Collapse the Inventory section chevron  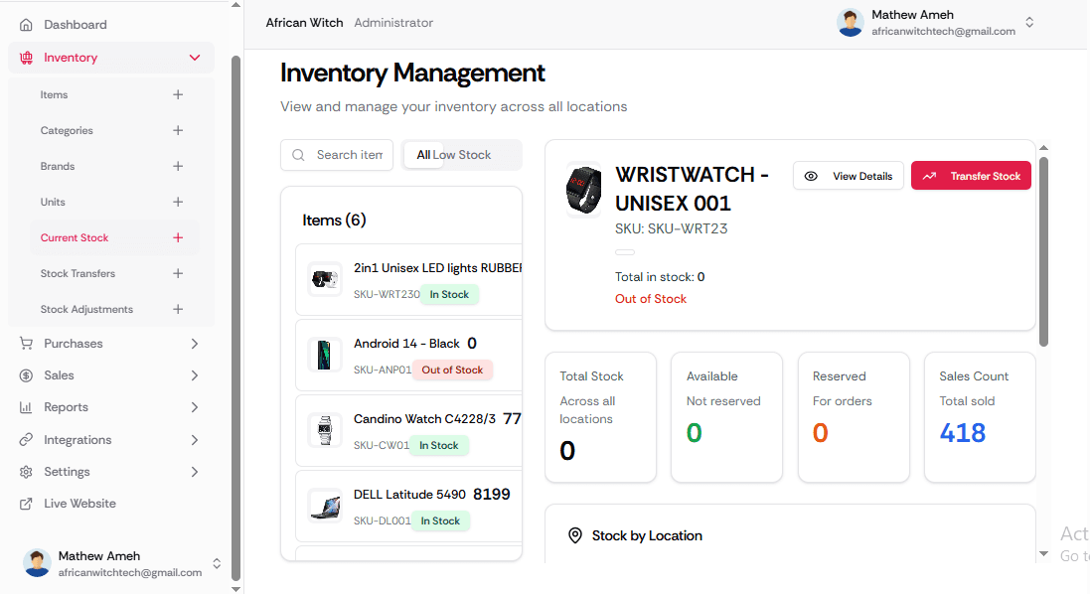pos(196,57)
